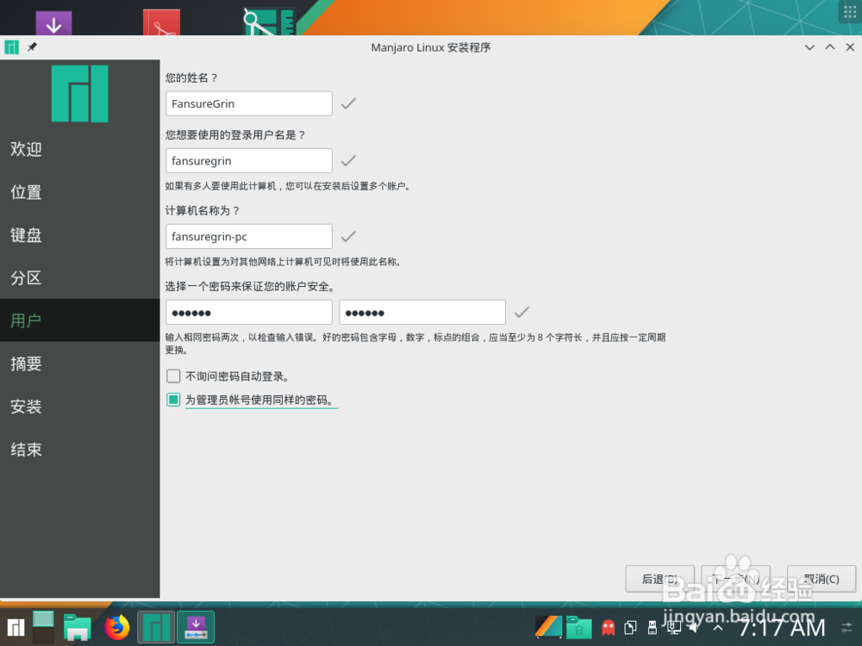Click the 取消 cancel button
The image size is (862, 646).
pos(821,579)
